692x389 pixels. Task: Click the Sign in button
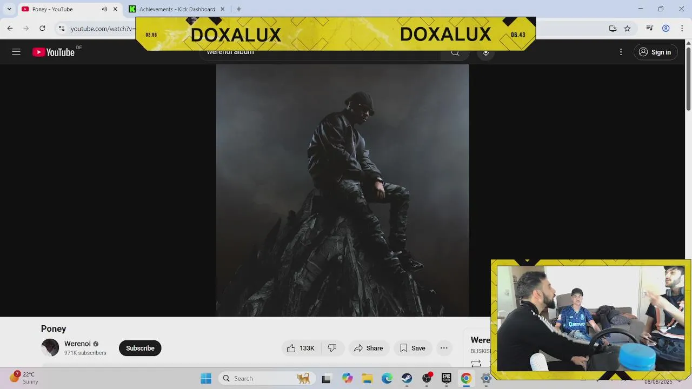point(655,52)
